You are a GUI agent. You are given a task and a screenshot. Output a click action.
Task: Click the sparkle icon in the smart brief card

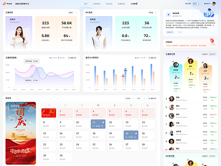168,14
